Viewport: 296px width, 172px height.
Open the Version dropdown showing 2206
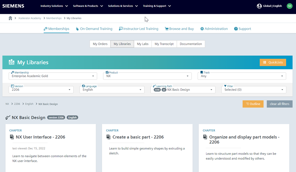pos(41,90)
